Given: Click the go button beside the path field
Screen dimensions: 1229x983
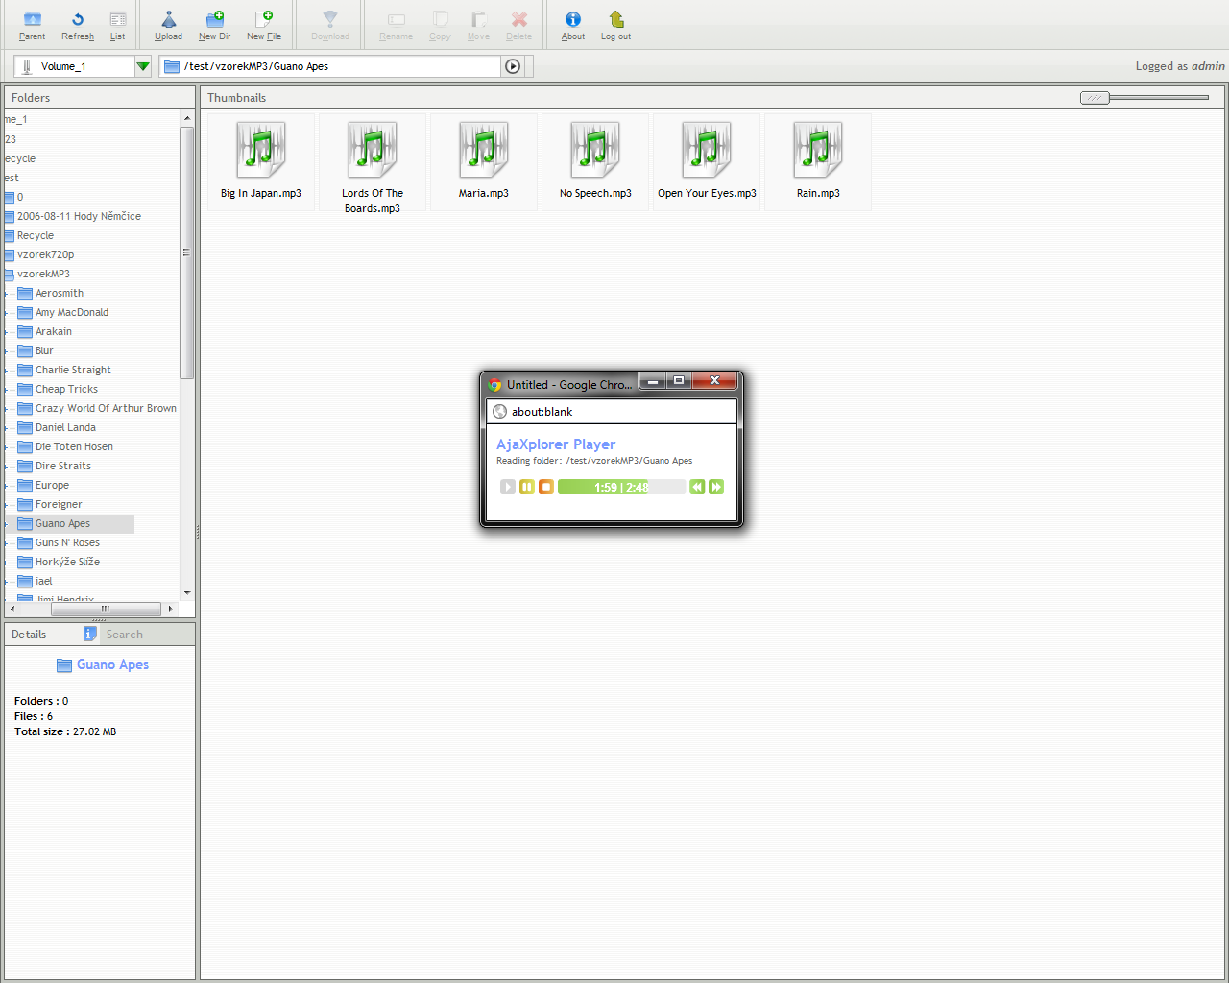Looking at the screenshot, I should (513, 66).
